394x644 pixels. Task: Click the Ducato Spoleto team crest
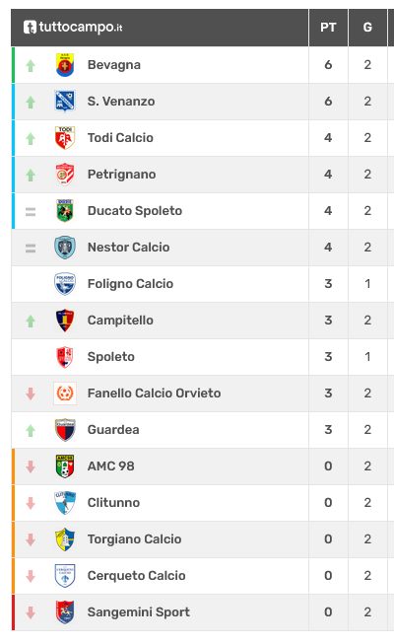pos(65,211)
